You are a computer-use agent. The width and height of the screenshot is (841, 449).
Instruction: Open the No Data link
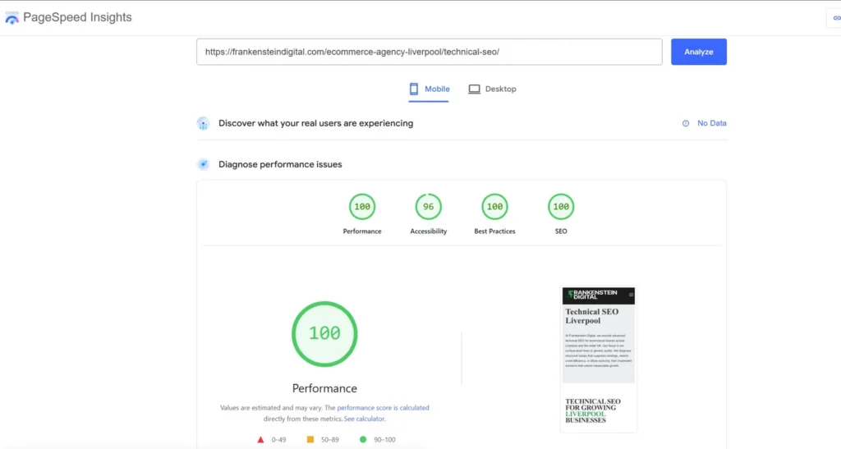pos(712,123)
